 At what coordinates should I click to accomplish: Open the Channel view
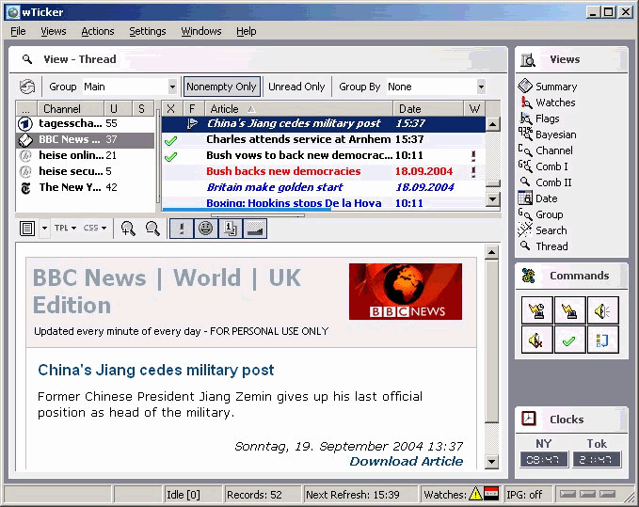(546, 151)
